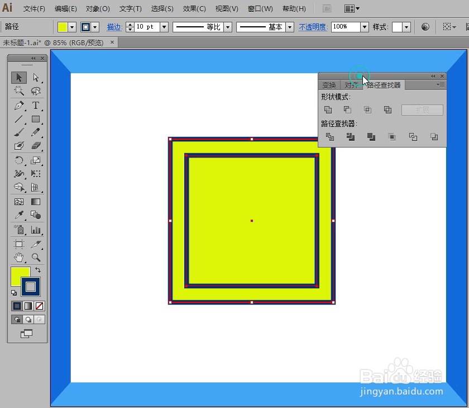This screenshot has height=408, width=469.
Task: Open the 对象(O) menu
Action: [x=98, y=9]
